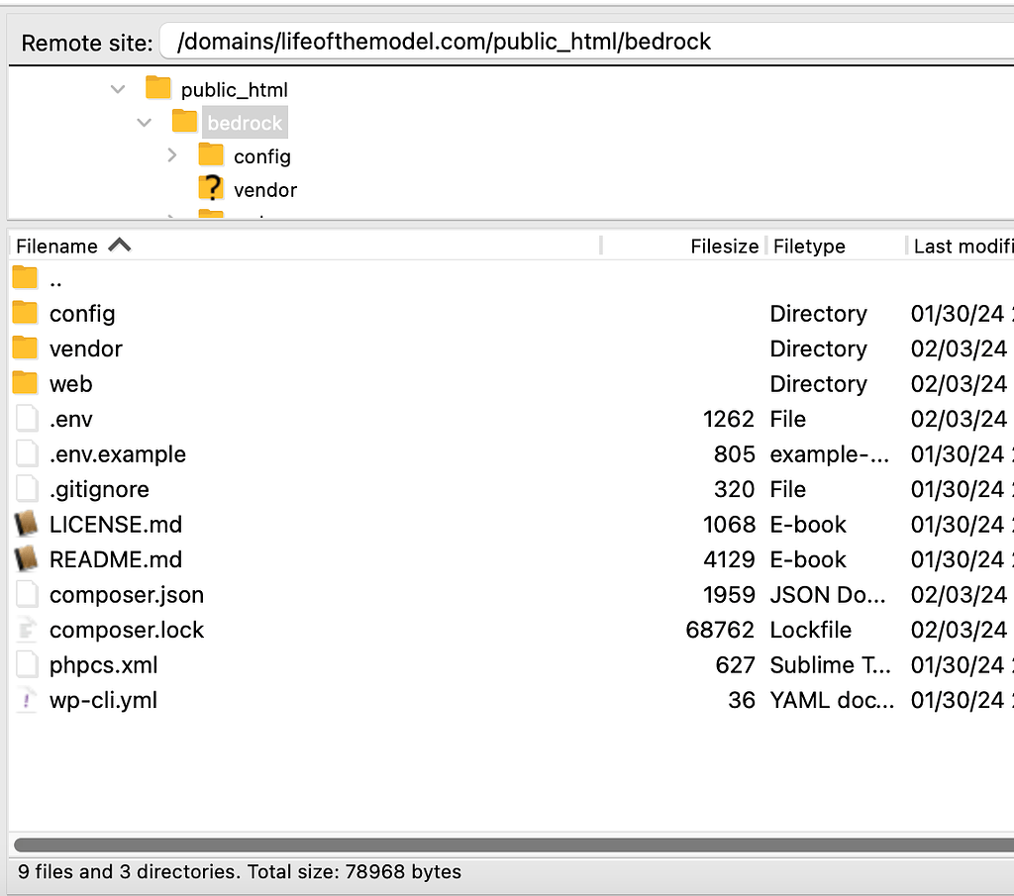Collapse the public_html directory tree
Viewport: 1014px width, 896px height.
[x=117, y=88]
